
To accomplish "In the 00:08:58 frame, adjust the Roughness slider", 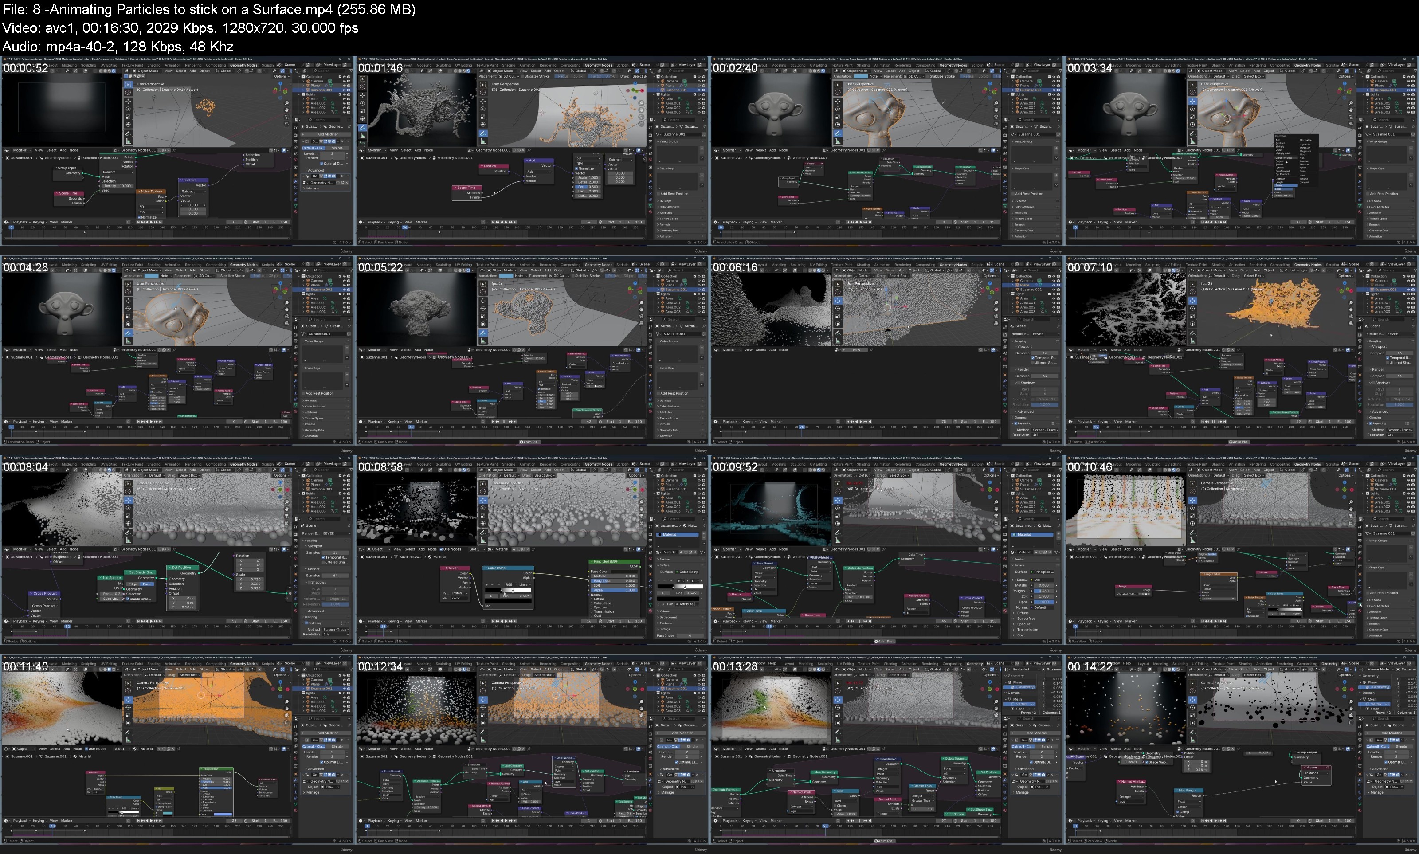I will click(615, 581).
